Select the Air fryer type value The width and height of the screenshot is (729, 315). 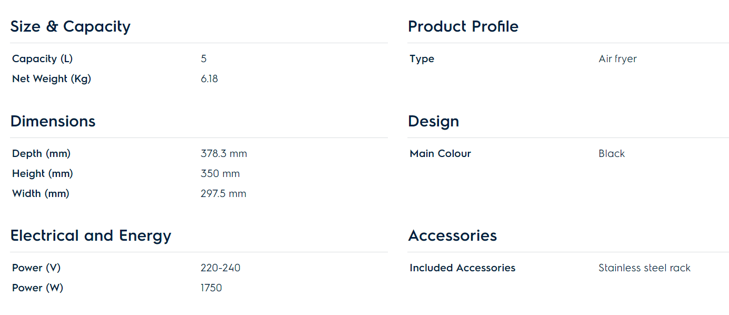point(617,58)
